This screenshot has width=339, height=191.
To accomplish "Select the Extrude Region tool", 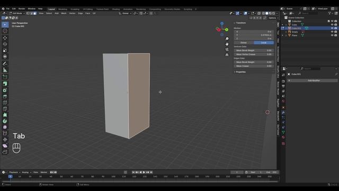I will [5, 84].
